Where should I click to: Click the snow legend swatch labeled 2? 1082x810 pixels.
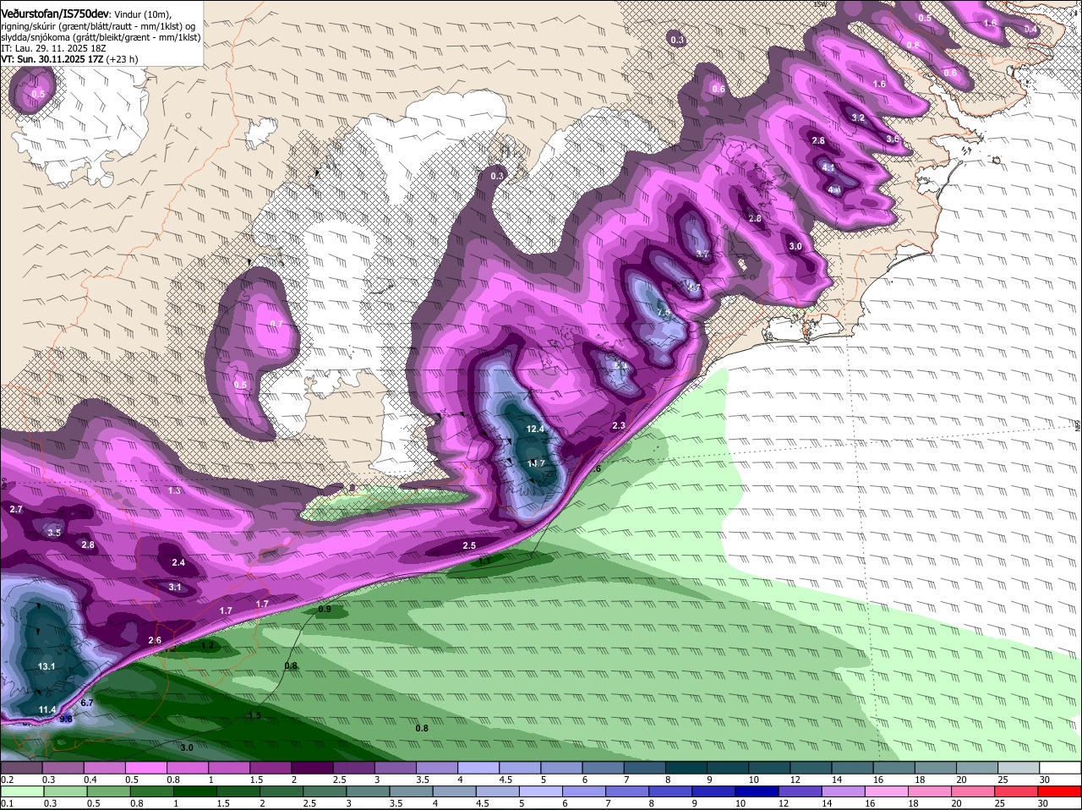pos(312,768)
